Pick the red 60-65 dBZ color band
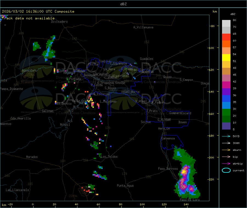This screenshot has width=247, height=208. click(226, 37)
